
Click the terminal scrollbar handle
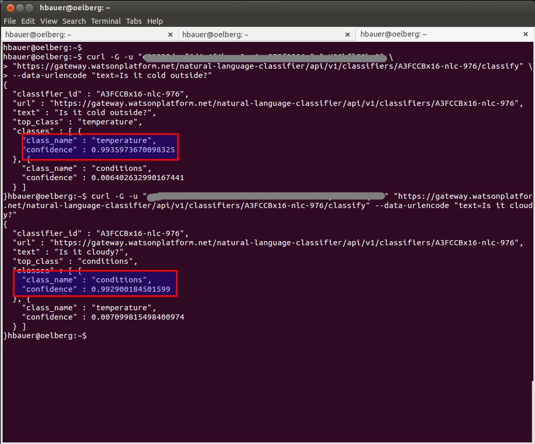click(x=533, y=411)
